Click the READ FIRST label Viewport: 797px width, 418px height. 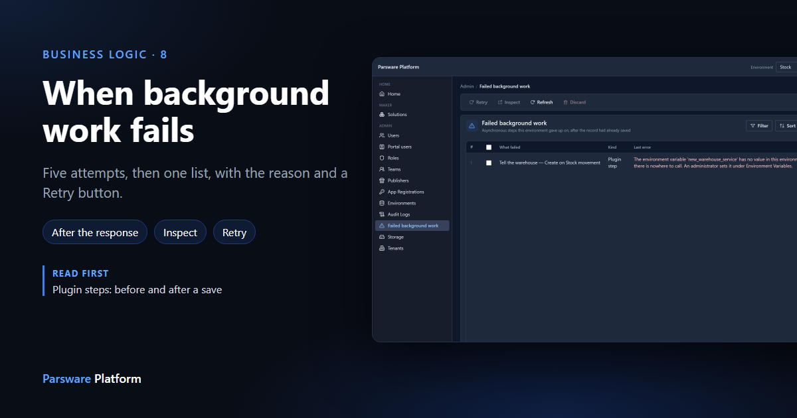click(x=80, y=273)
